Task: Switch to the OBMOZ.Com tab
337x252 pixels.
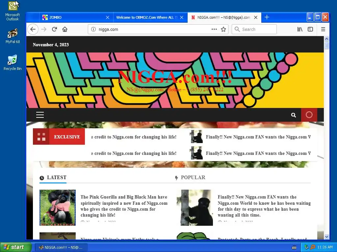Action: [150, 17]
